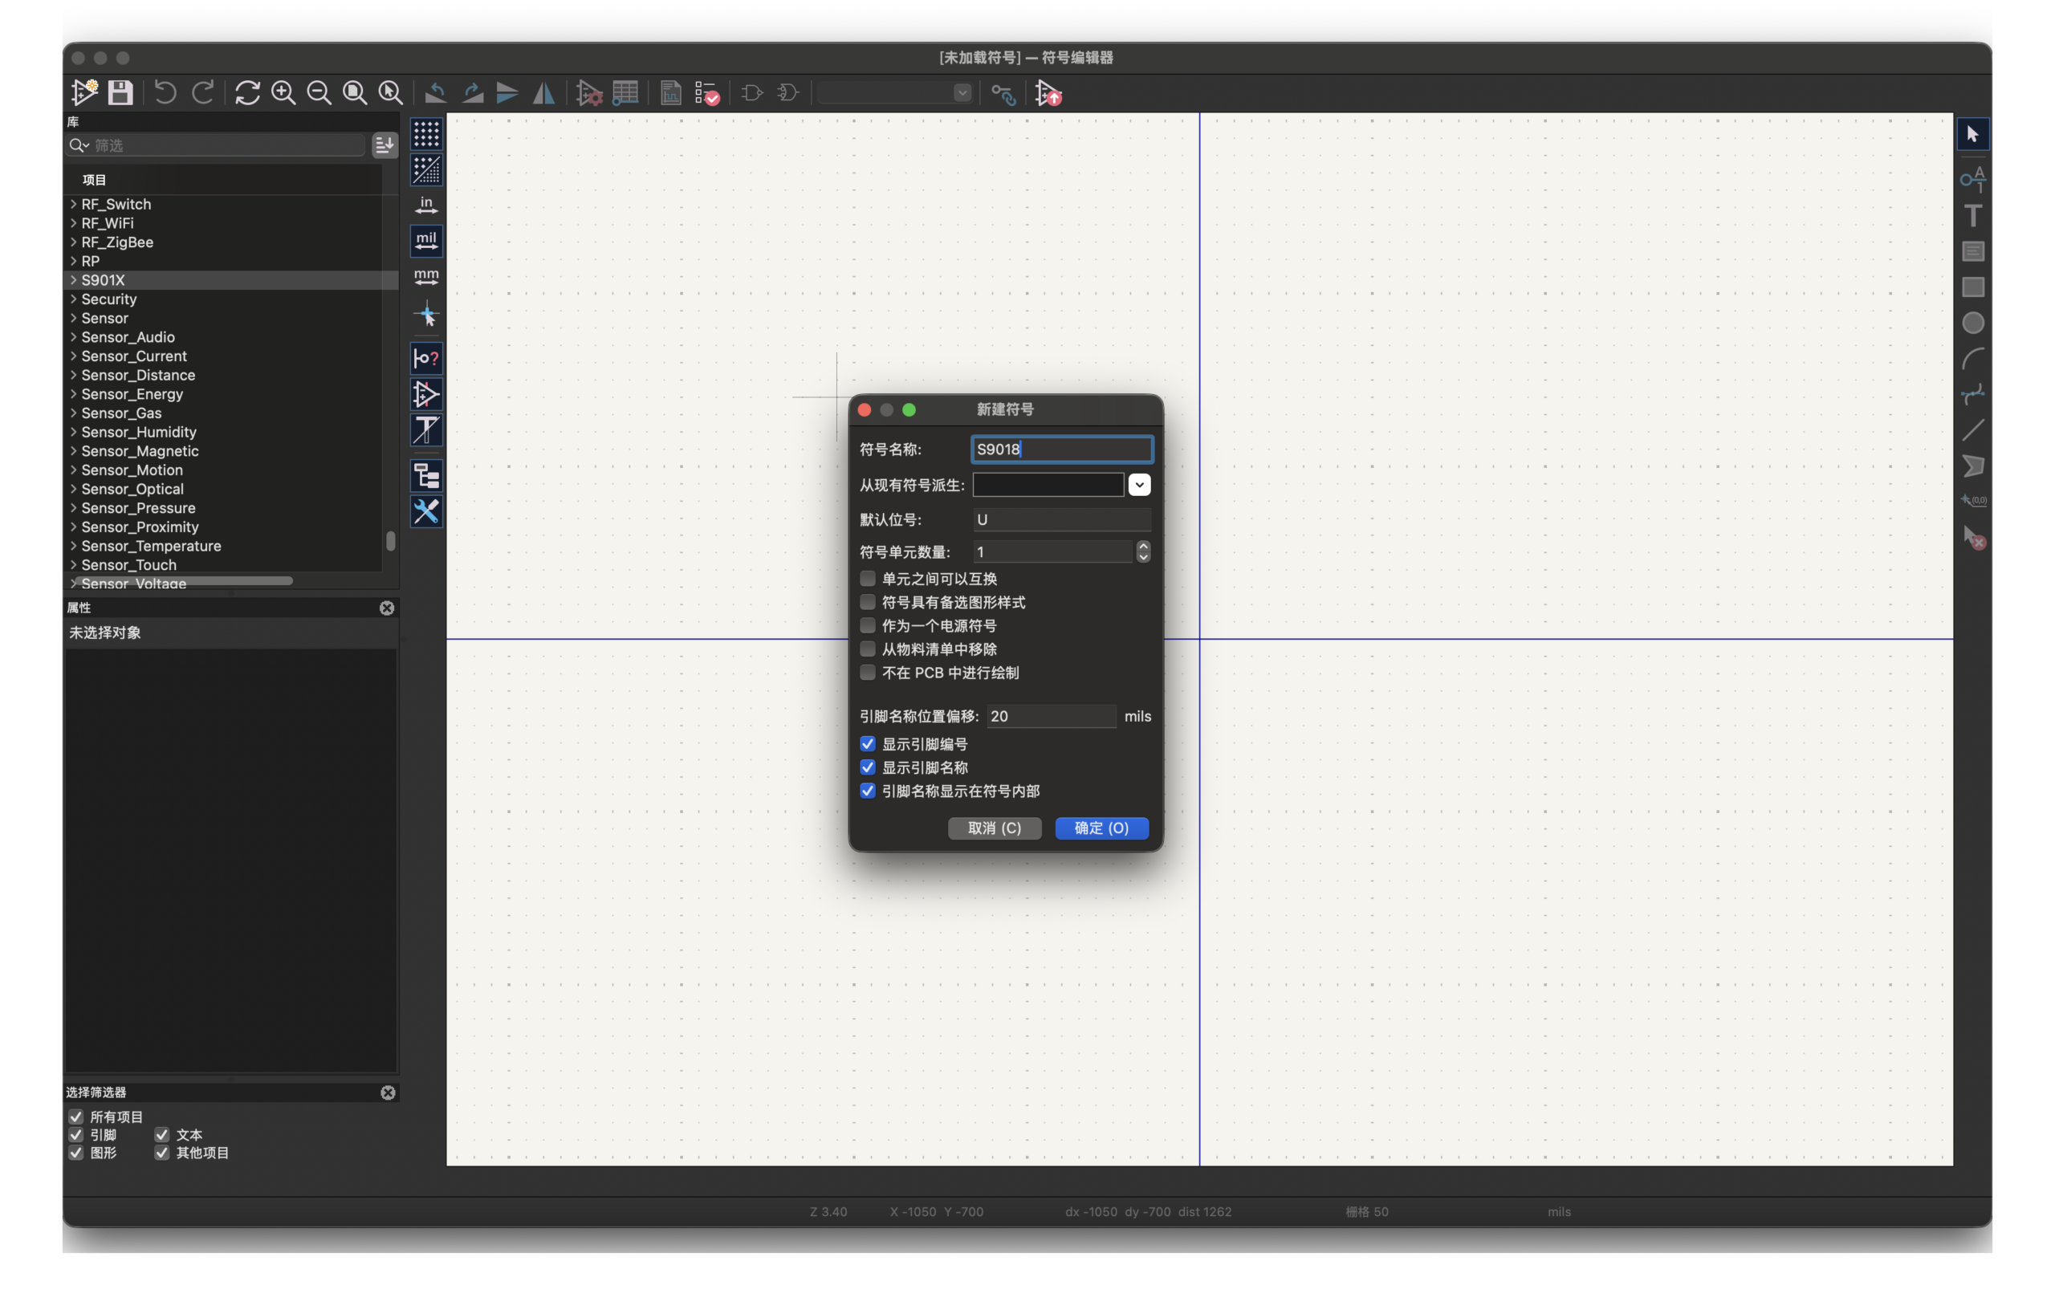
Task: Toggle 从物料清单中移除 checkbox
Action: [x=868, y=649]
